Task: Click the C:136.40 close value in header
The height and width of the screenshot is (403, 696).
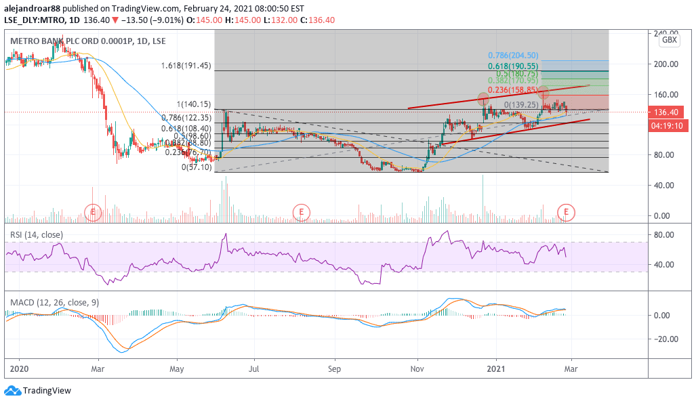Action: tap(317, 20)
